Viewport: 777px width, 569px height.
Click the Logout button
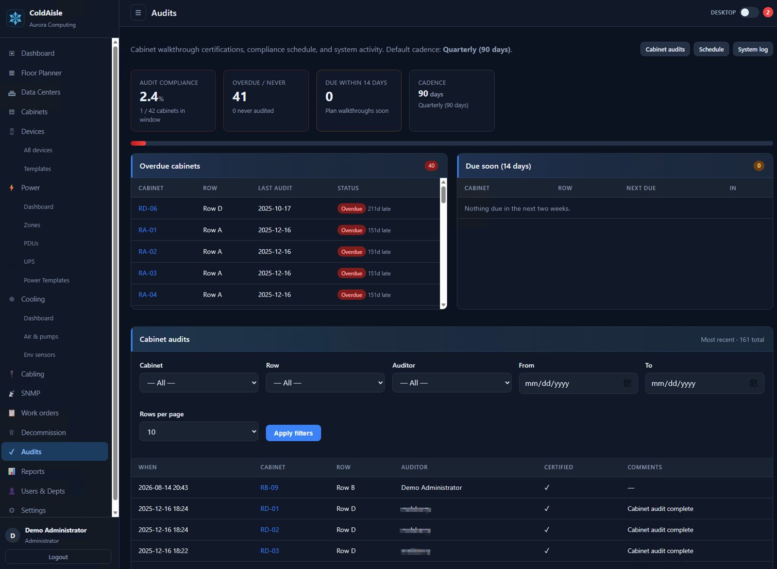pos(58,557)
